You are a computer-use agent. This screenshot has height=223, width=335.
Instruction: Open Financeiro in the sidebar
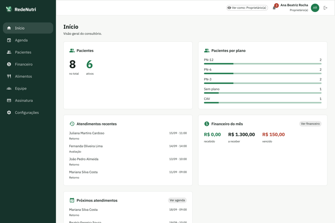[28, 64]
